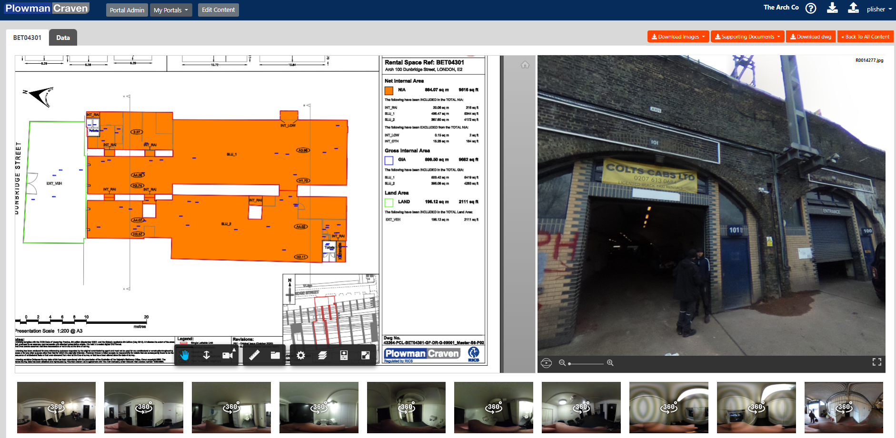Viewport: 896px width, 438px height.
Task: Select the pan hand tool
Action: [x=184, y=355]
